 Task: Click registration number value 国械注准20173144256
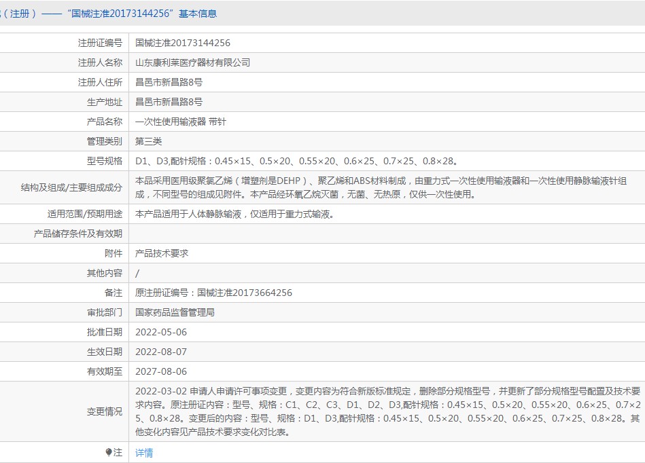click(x=183, y=43)
